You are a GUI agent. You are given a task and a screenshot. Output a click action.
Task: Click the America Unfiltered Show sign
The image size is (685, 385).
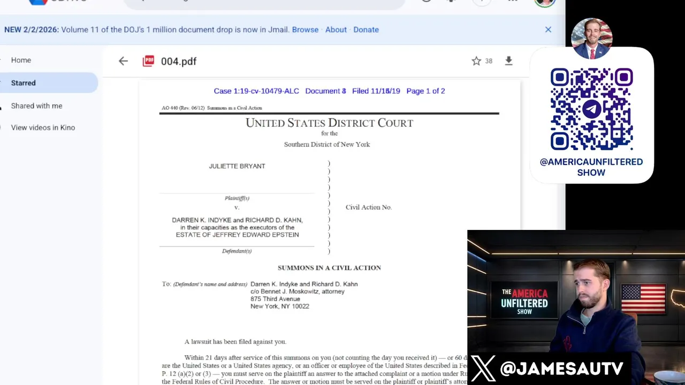pyautogui.click(x=524, y=301)
